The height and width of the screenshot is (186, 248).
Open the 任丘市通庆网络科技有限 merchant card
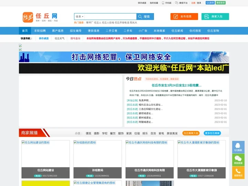pyautogui.click(x=149, y=159)
